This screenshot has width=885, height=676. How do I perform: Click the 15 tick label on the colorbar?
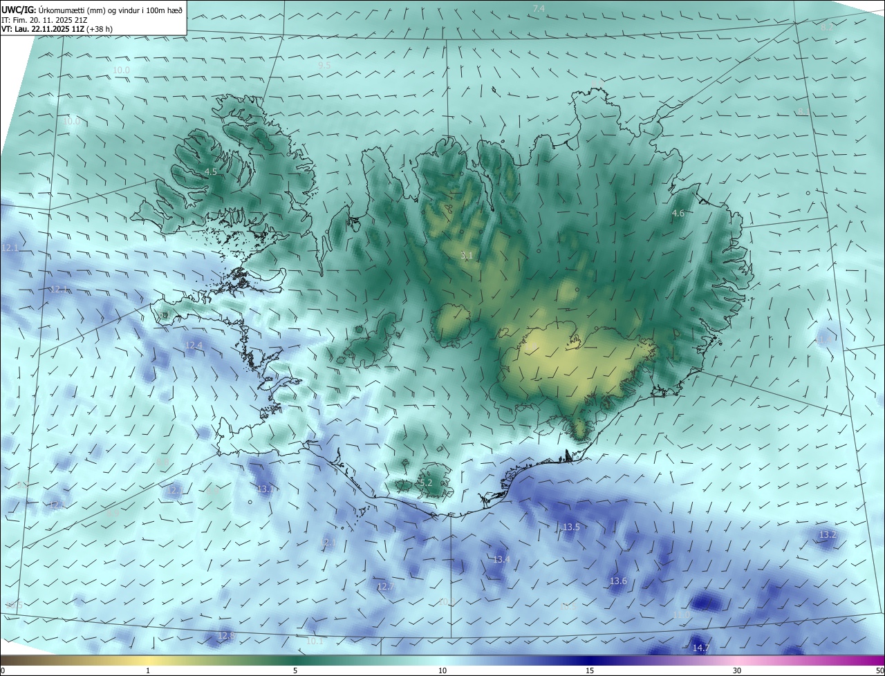[590, 670]
